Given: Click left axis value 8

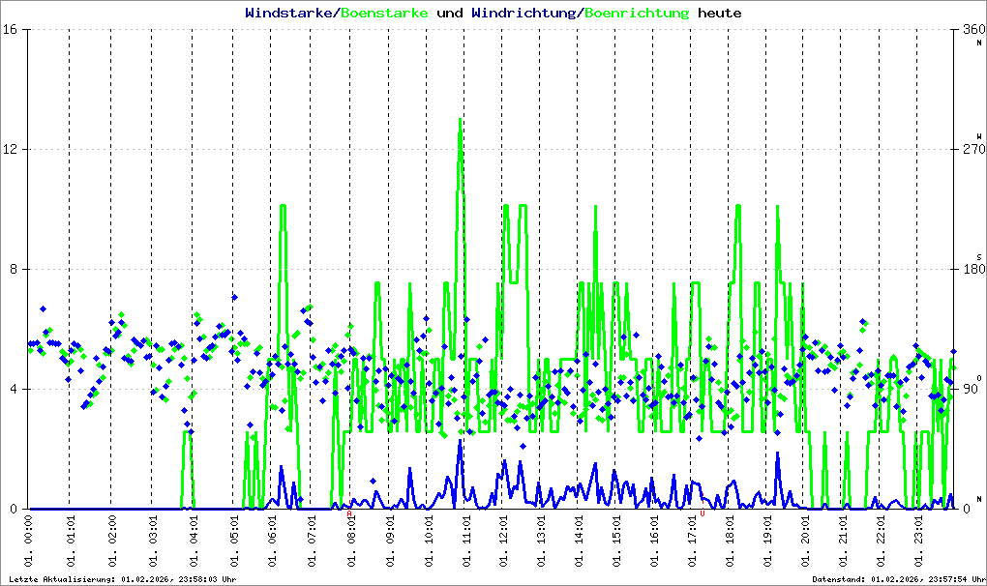Looking at the screenshot, I should point(14,269).
